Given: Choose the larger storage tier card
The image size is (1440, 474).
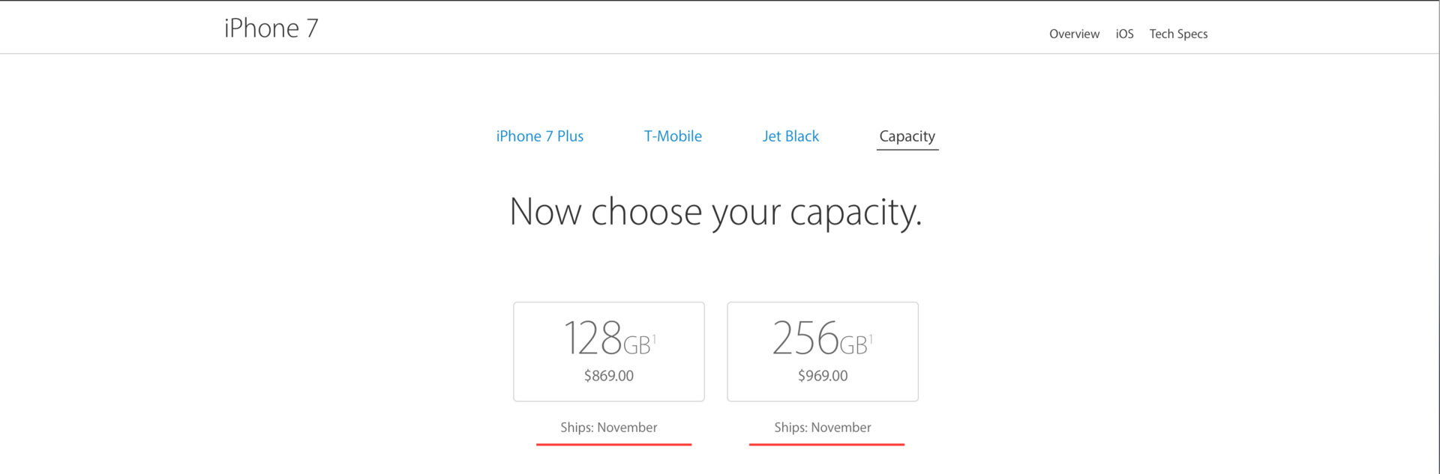Looking at the screenshot, I should click(x=822, y=351).
